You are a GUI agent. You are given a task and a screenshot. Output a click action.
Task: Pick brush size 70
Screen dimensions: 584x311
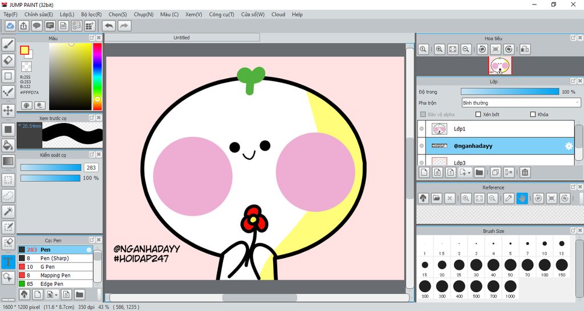pyautogui.click(x=528, y=267)
